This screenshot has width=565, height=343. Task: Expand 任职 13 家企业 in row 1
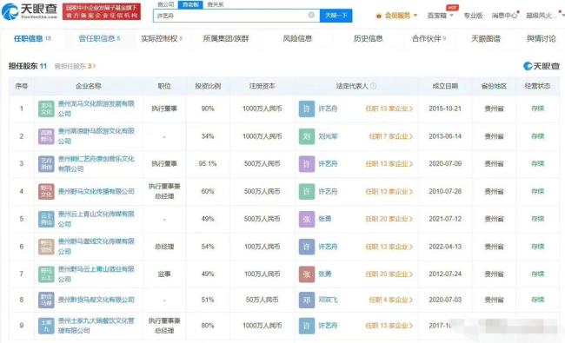[x=389, y=109]
